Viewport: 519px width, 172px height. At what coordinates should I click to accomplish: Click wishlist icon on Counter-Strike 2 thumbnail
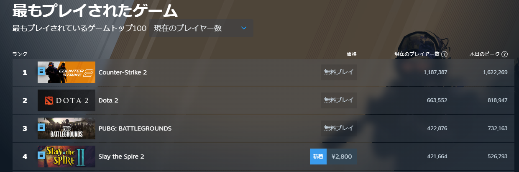pyautogui.click(x=41, y=71)
